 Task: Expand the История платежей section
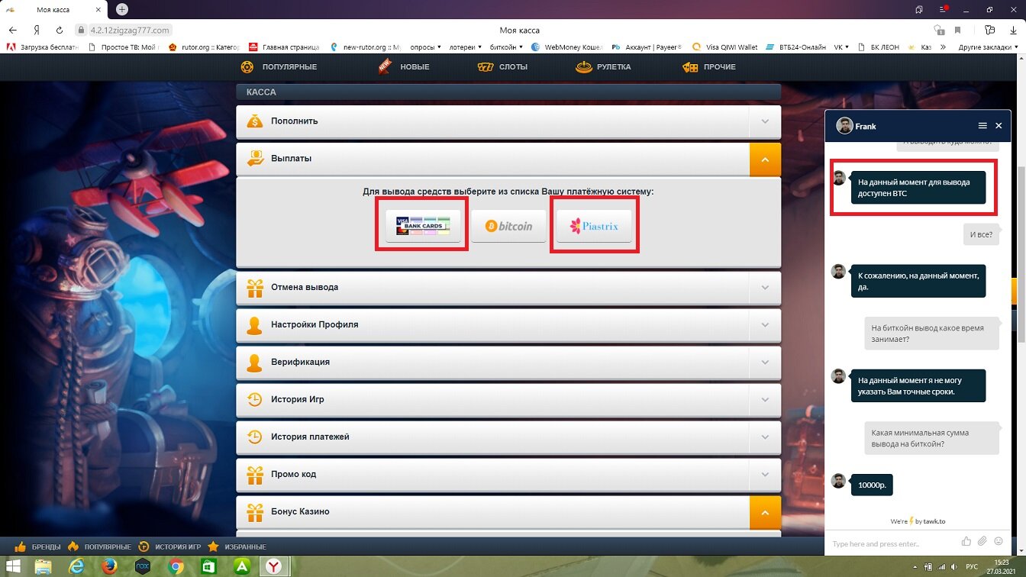pos(508,437)
